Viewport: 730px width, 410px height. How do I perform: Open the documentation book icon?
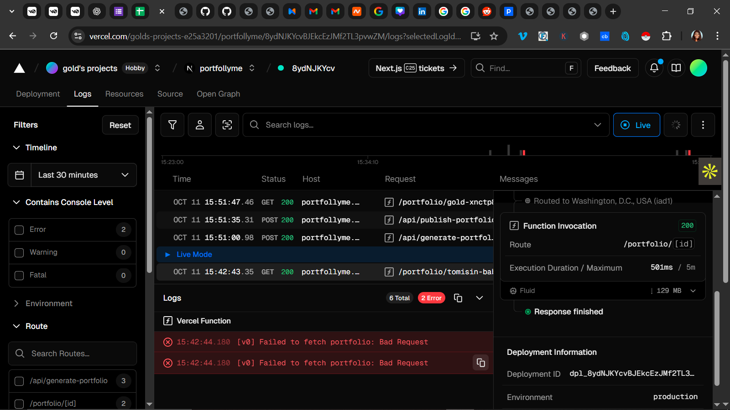tap(676, 68)
